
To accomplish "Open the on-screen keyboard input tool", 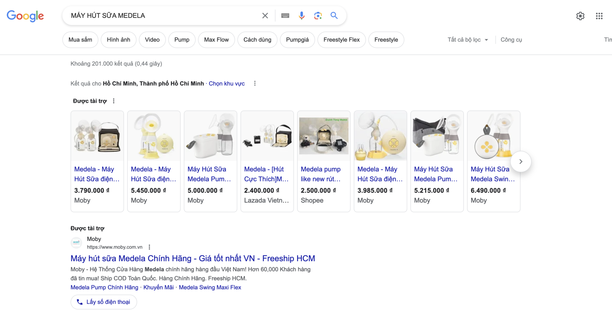I will (x=285, y=16).
